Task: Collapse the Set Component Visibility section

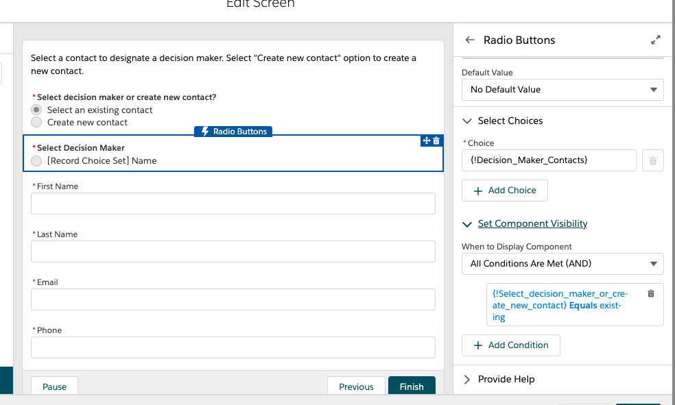Action: pyautogui.click(x=467, y=224)
